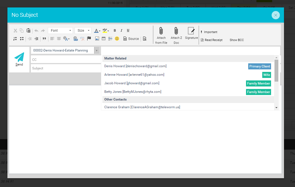Request a Read Receipt

pos(212,40)
